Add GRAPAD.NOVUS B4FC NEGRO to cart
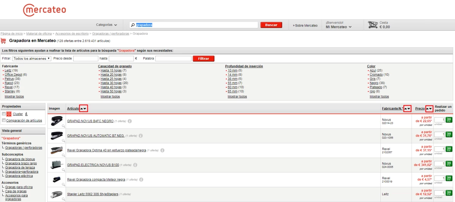Screen dimensions: 455x202 [x=449, y=120]
